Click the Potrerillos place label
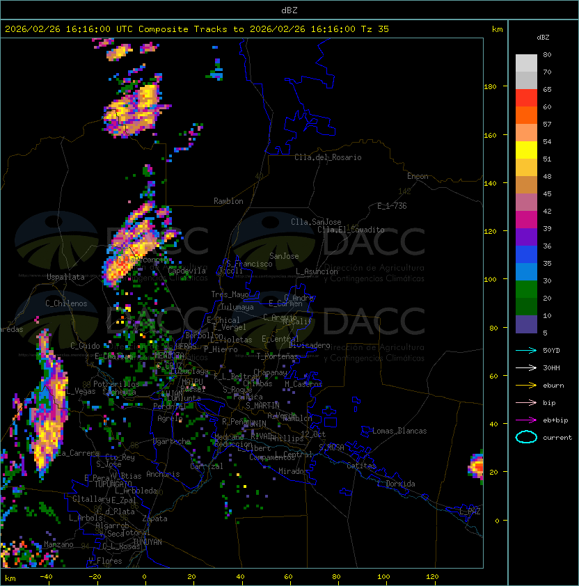The width and height of the screenshot is (579, 586). tap(116, 384)
